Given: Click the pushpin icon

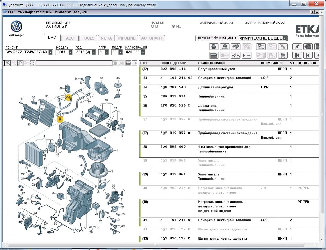Looking at the screenshot, I should tap(297, 47).
